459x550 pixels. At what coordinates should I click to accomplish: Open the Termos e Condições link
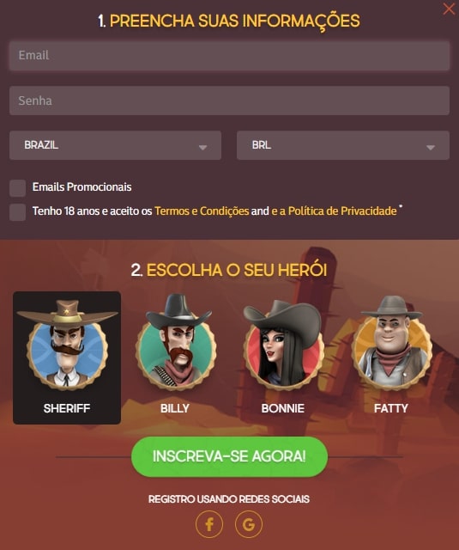[202, 211]
